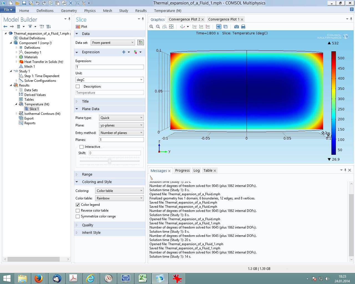Click the New file icon in title bar
Screen dimensions: 355x284
click(x=11, y=3)
